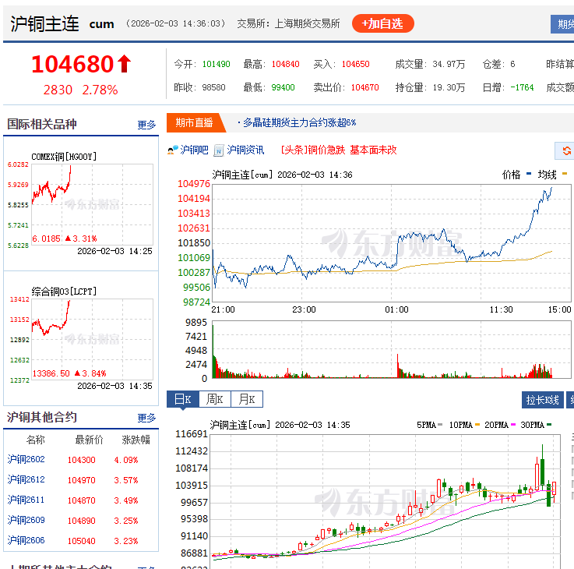Click the 国际相关品种 section heading
The image size is (574, 569).
[42, 124]
